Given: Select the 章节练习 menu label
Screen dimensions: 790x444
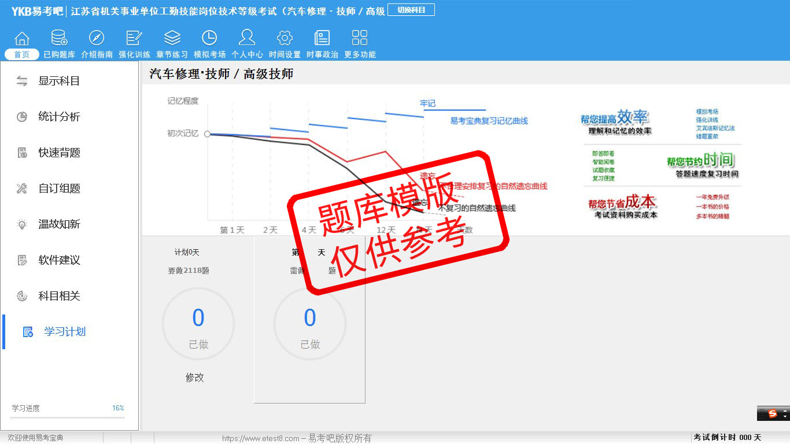Looking at the screenshot, I should point(172,54).
